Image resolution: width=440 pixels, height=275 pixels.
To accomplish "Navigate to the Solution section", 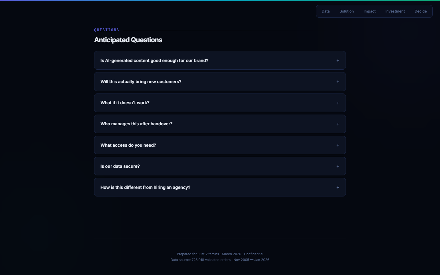I will (346, 11).
